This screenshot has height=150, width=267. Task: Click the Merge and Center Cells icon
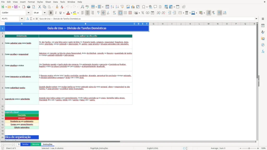point(120,13)
